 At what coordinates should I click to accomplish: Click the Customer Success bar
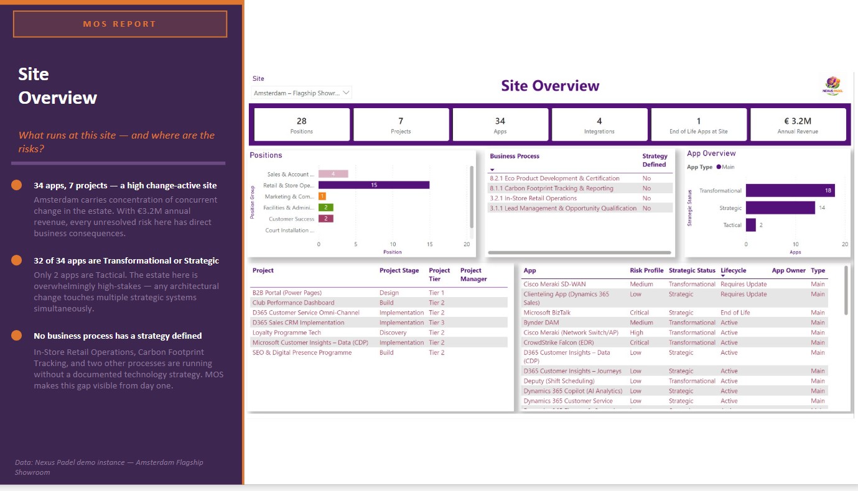326,219
